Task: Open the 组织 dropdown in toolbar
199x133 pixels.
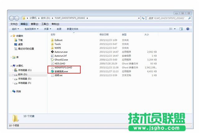Action: point(15,29)
